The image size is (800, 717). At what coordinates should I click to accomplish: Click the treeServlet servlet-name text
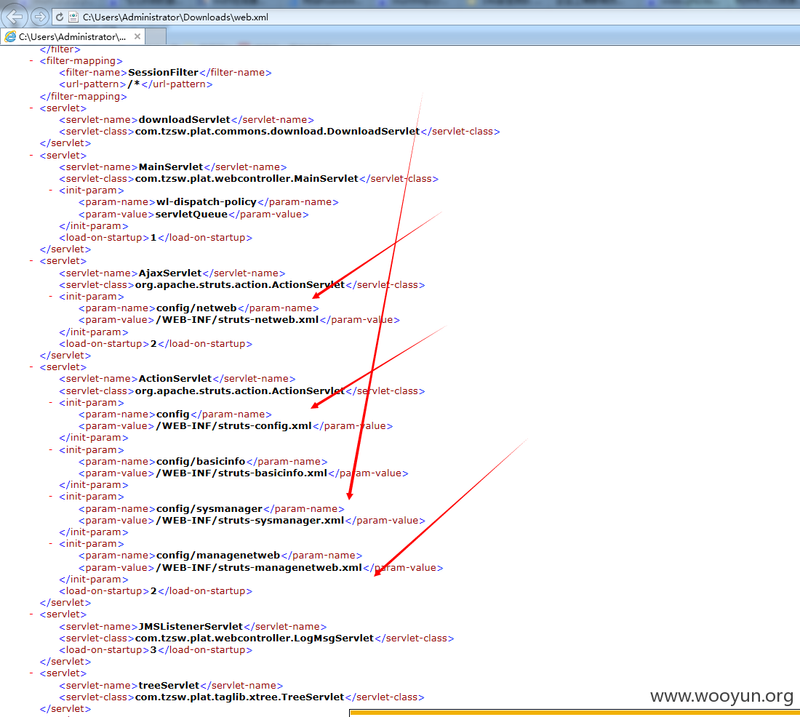point(169,685)
